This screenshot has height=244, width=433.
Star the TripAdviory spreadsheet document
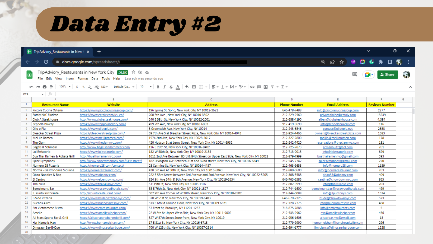coord(133,72)
